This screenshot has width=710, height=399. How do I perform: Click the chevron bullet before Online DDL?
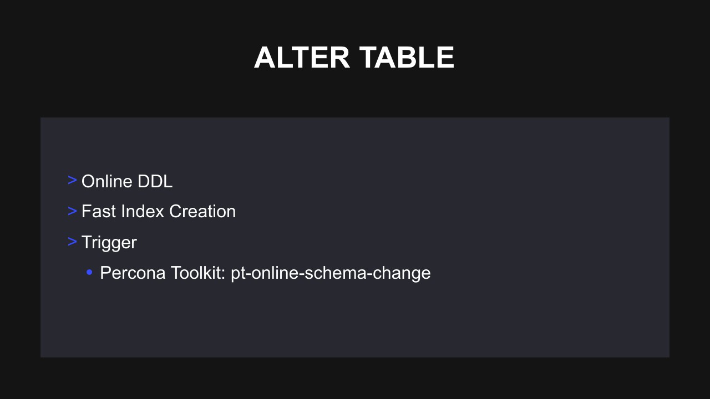tap(72, 180)
